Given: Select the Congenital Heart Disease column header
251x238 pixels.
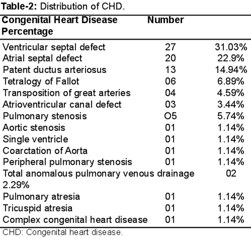Looking at the screenshot, I should pos(59,20).
